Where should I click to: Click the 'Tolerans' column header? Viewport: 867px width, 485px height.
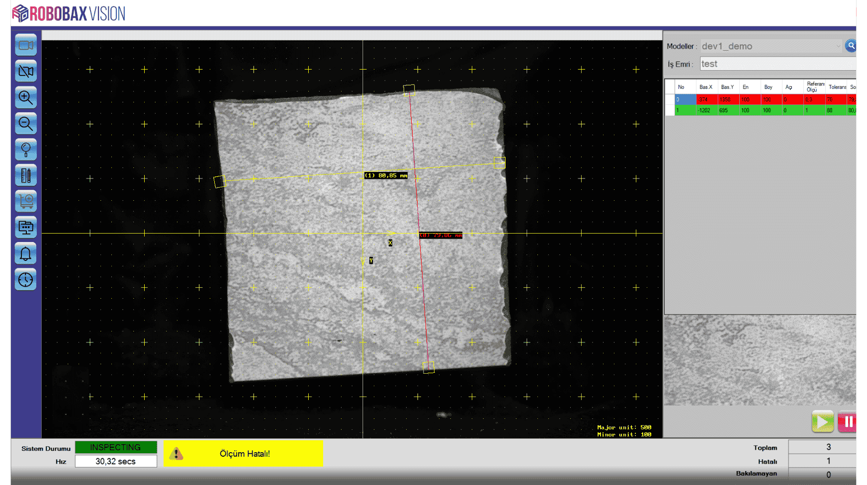tap(836, 87)
